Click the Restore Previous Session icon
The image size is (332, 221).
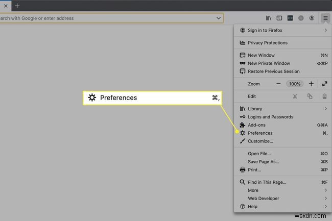(x=243, y=71)
